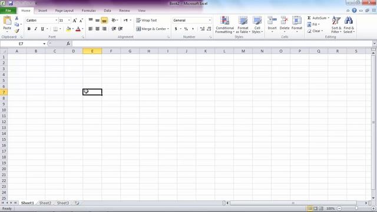Viewport: 377px width, 212px height.
Task: Open Find & Select binoculars
Action: 349,25
